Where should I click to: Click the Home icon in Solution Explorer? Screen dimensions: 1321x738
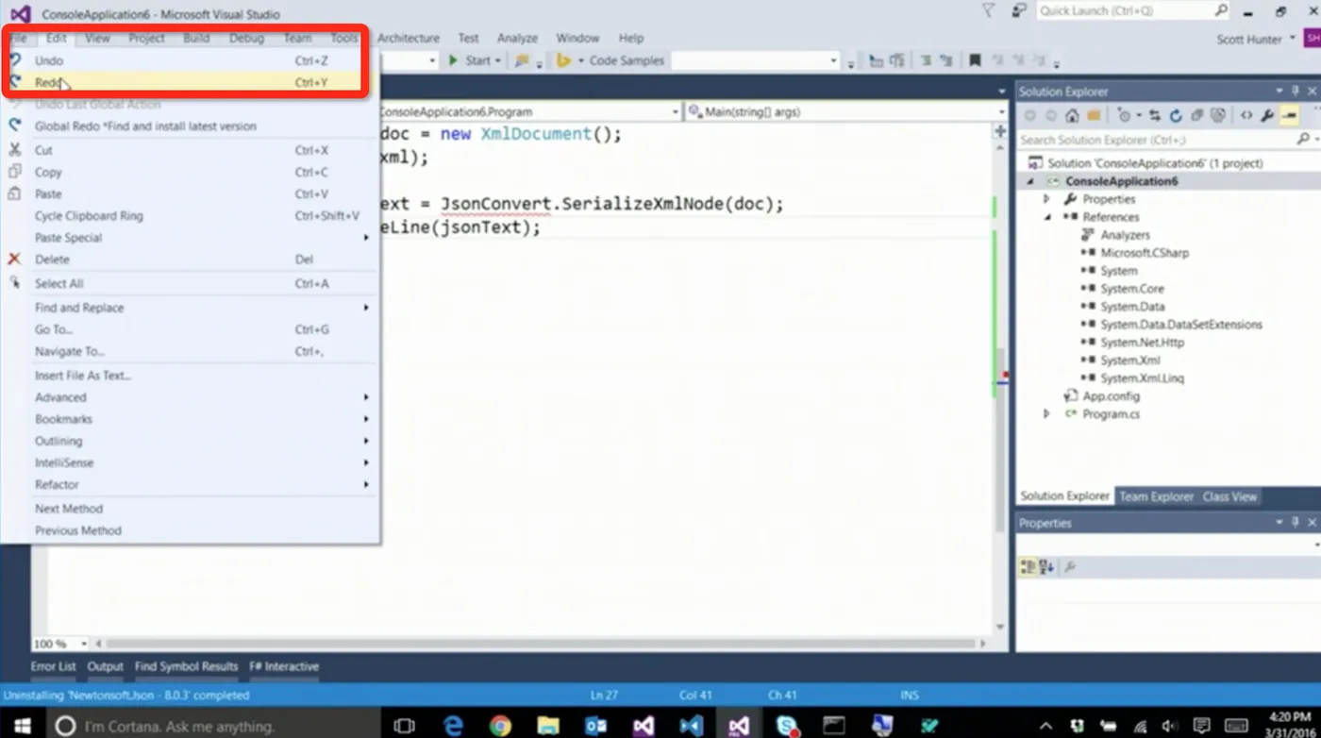click(x=1072, y=116)
